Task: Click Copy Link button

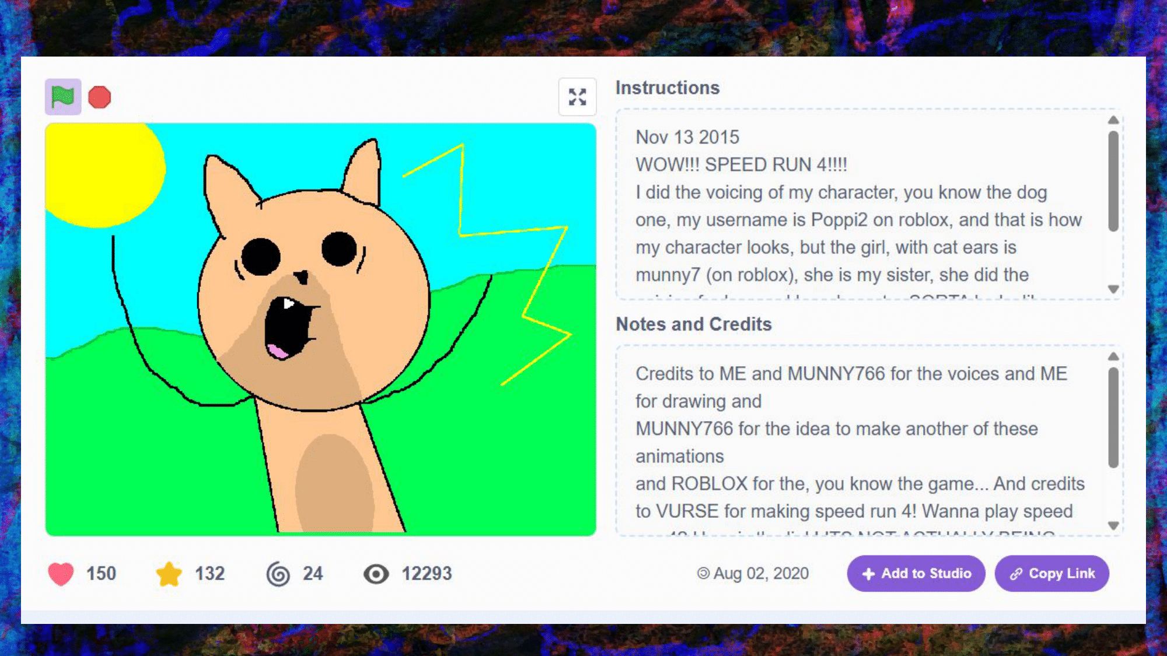Action: [x=1051, y=573]
